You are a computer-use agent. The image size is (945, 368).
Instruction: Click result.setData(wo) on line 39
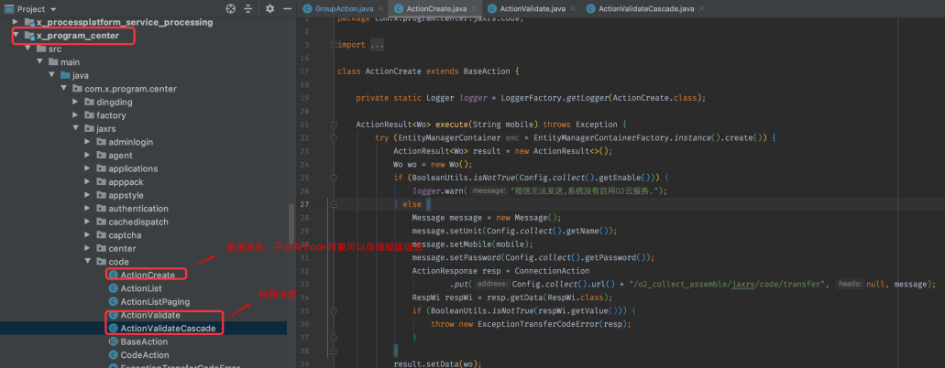[437, 363]
